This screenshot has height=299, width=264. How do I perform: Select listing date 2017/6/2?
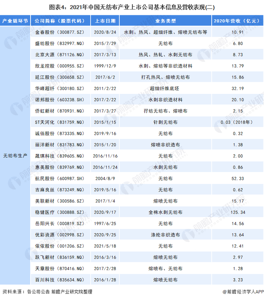[105, 77]
